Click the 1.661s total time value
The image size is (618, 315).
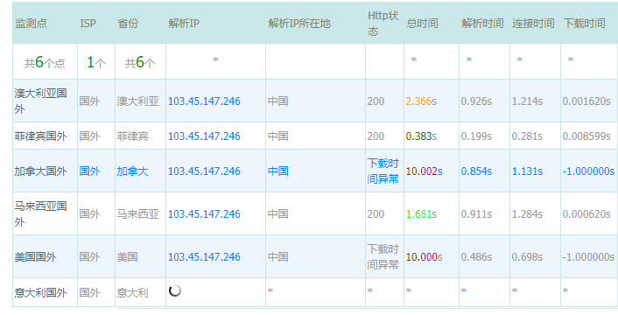pos(421,214)
